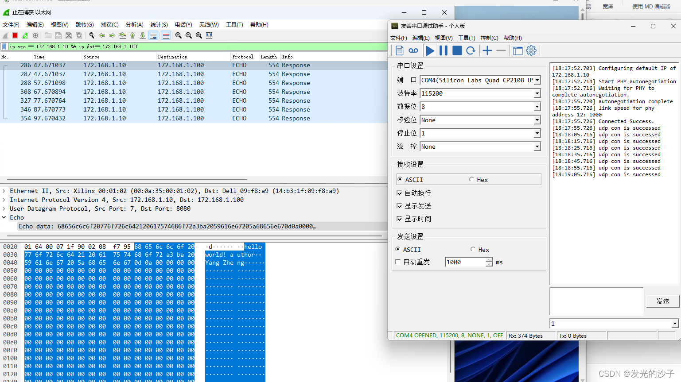Toggle the 显示发送 checkbox
The image size is (681, 382).
[399, 206]
